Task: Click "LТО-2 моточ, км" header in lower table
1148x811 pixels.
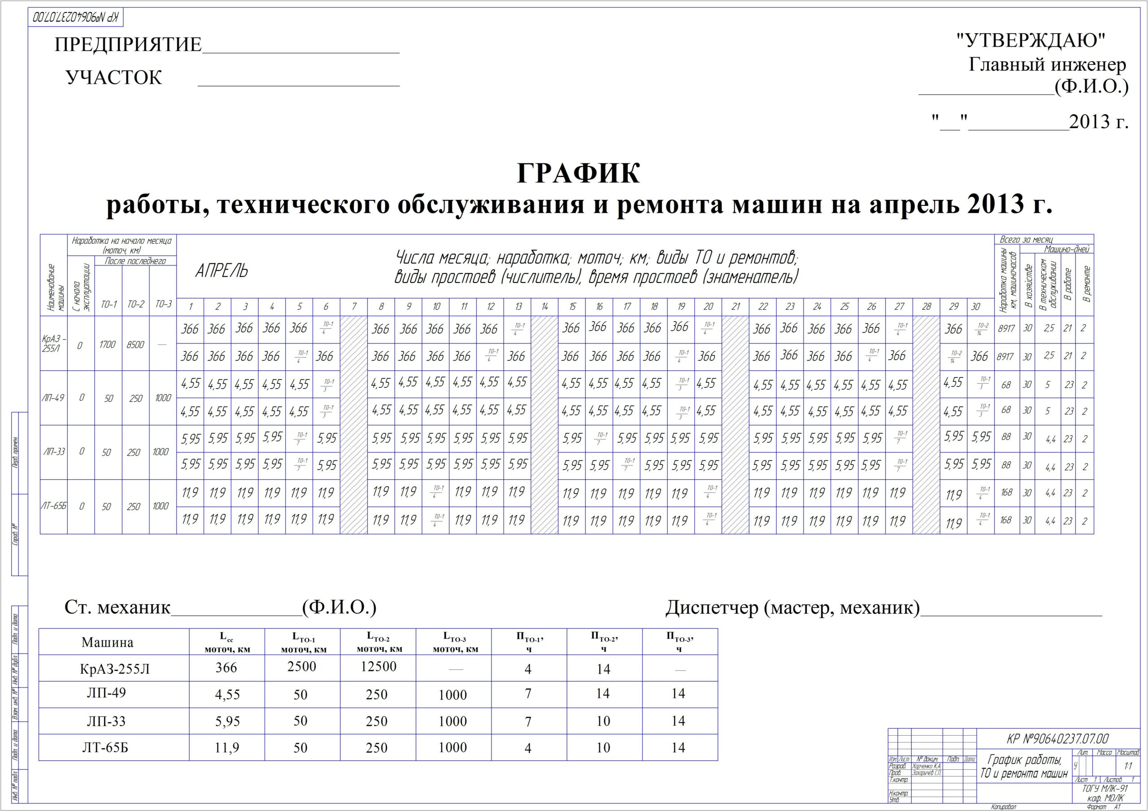Action: (379, 642)
